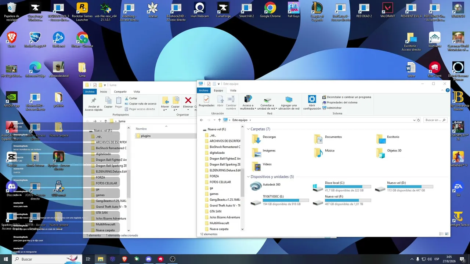Open the NVIDIA App desktop icon
Image resolution: width=470 pixels, height=264 pixels.
(11, 99)
